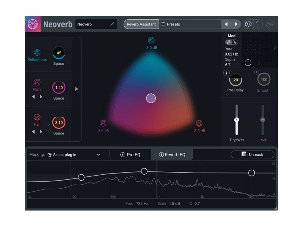
Task: Select the stepped random modulation shape
Action: click(x=229, y=42)
